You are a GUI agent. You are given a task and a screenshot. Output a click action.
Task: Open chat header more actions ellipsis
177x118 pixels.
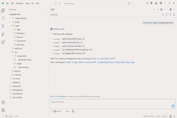(165, 10)
